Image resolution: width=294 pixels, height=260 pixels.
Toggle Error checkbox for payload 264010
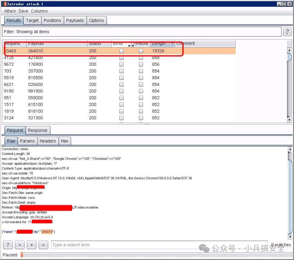click(121, 51)
